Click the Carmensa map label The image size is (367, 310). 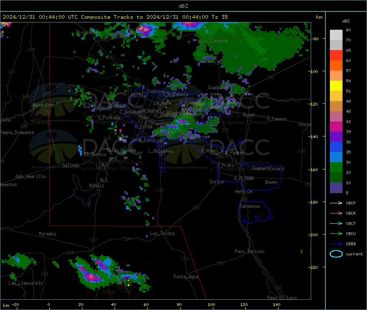coord(250,206)
